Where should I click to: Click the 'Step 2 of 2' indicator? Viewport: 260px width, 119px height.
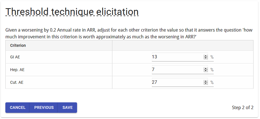point(242,107)
